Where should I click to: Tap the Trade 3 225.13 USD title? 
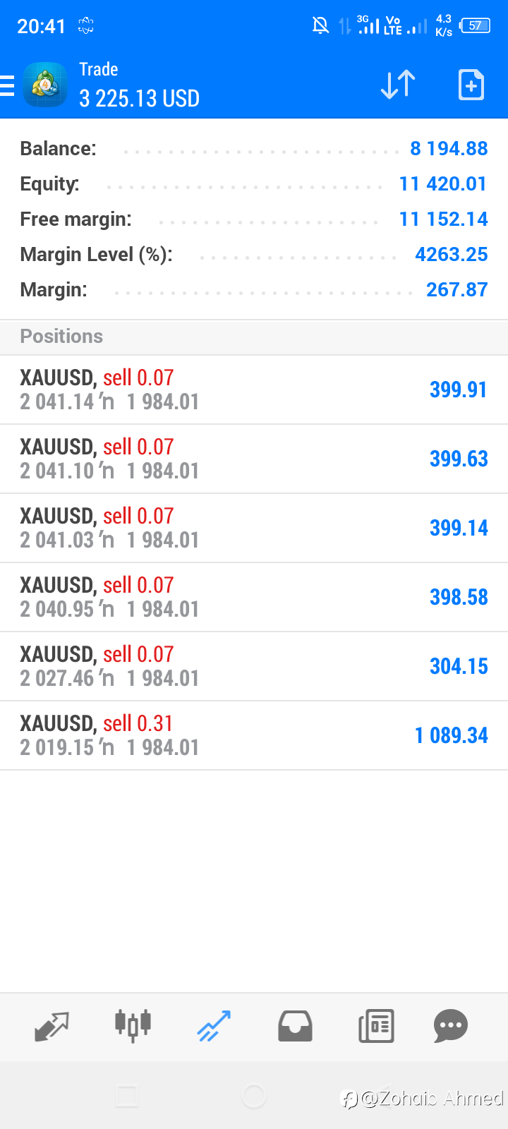[x=139, y=85]
